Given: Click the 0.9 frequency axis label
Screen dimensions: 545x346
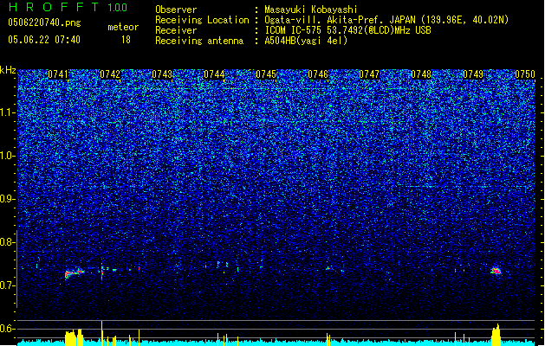Looking at the screenshot, I should [8, 199].
